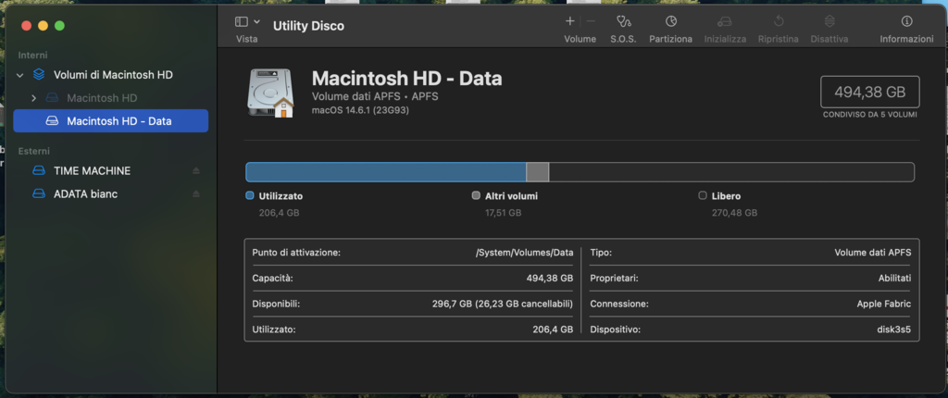The height and width of the screenshot is (398, 948).
Task: Close the Utility Disco window
Action: click(x=26, y=25)
